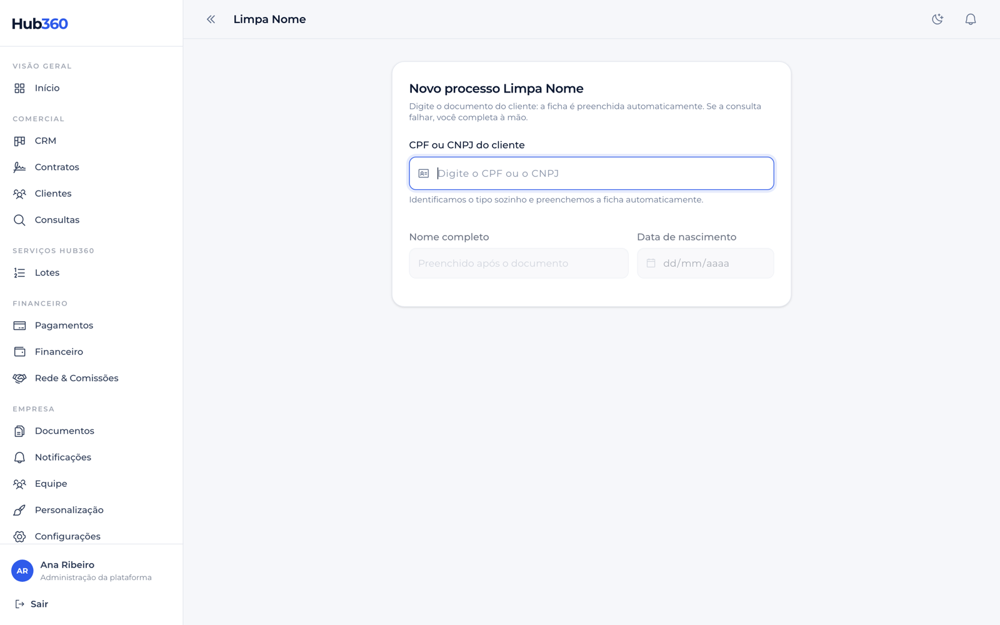Open the Ana Ribeiro profile avatar
The image size is (1000, 625).
(22, 571)
